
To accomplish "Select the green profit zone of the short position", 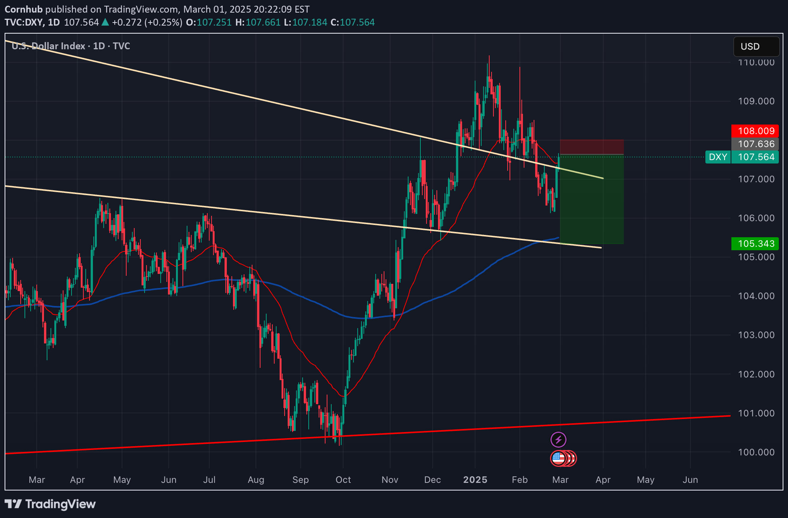I will pos(592,199).
